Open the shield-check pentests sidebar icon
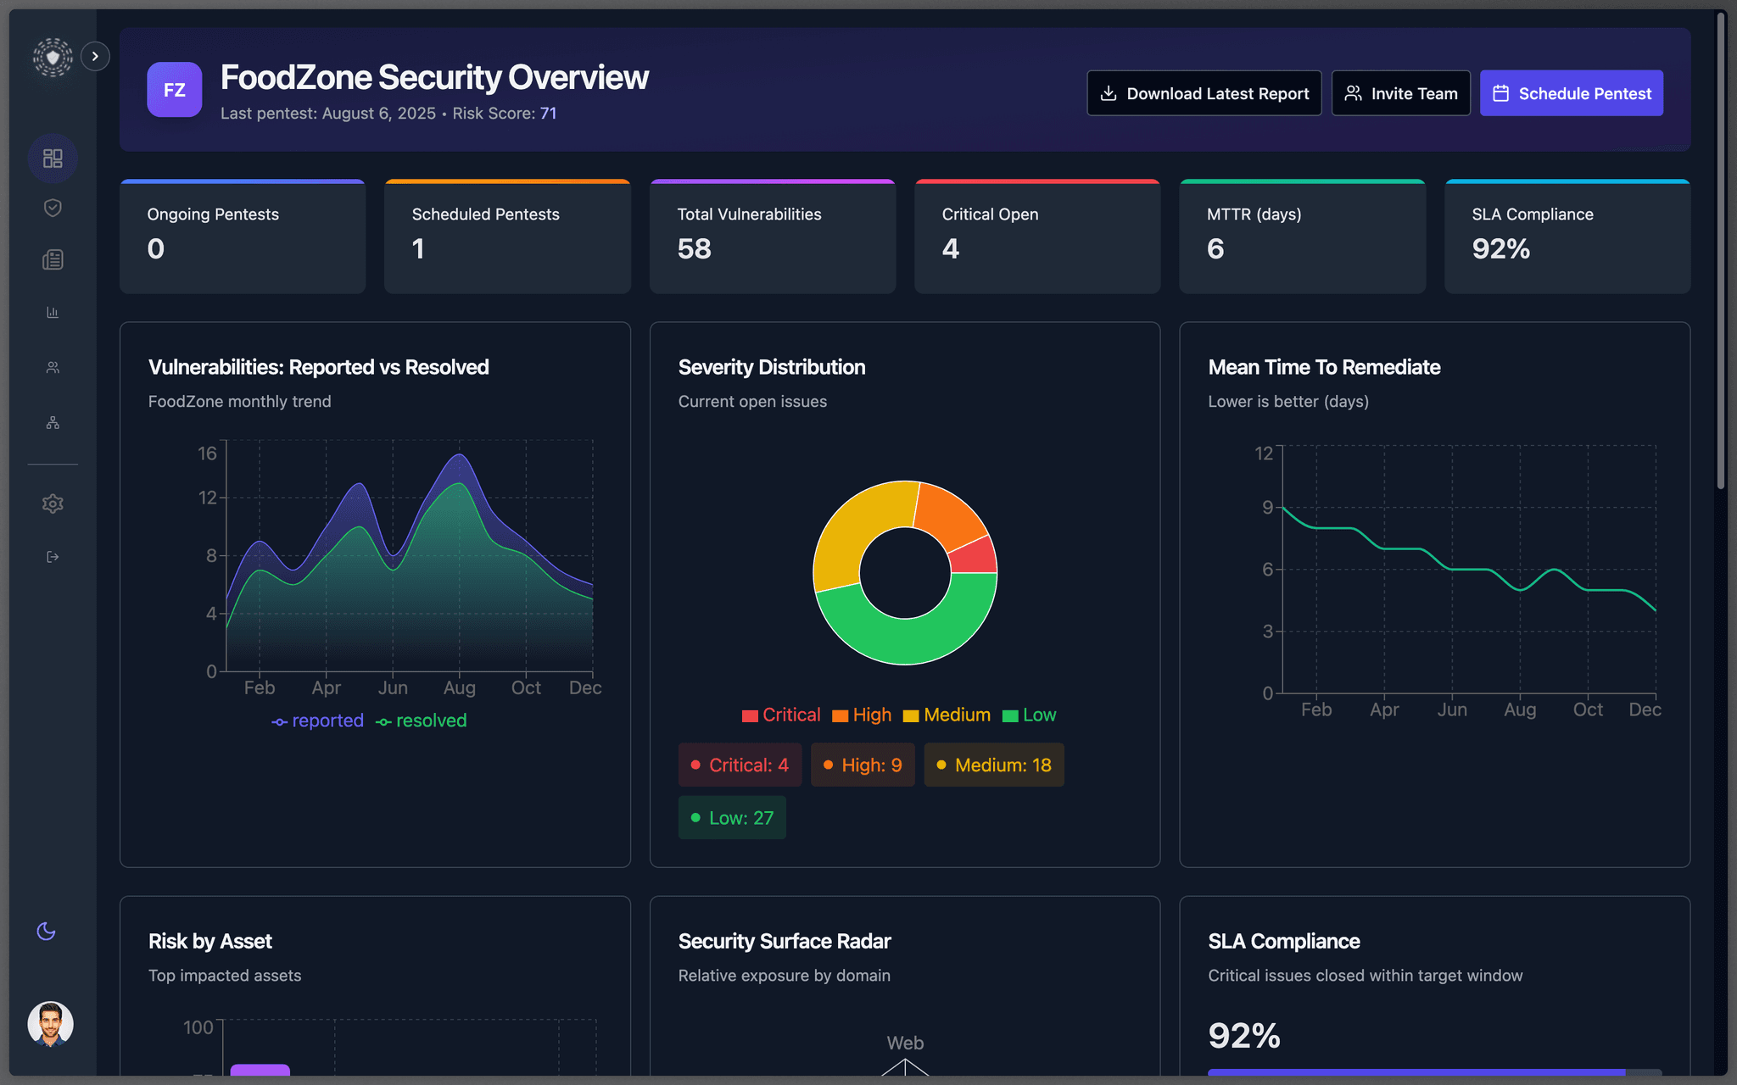The width and height of the screenshot is (1737, 1085). (x=53, y=208)
